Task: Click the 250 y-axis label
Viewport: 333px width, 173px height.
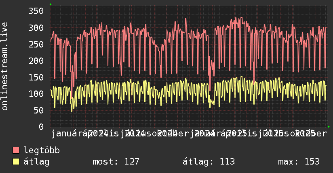Action: click(x=36, y=44)
